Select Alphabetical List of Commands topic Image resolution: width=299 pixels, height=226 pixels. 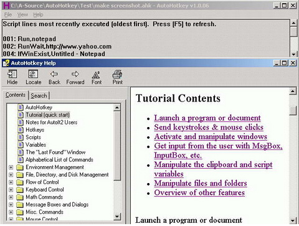59,159
